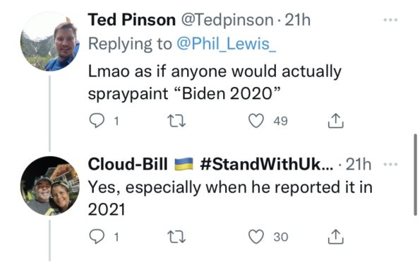Click the scrollbar on the right edge
Image resolution: width=420 pixels, height=263 pixels.
(415, 175)
